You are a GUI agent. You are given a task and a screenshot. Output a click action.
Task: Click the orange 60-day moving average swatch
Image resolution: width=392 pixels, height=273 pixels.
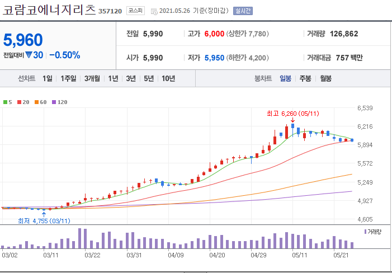coord(37,102)
